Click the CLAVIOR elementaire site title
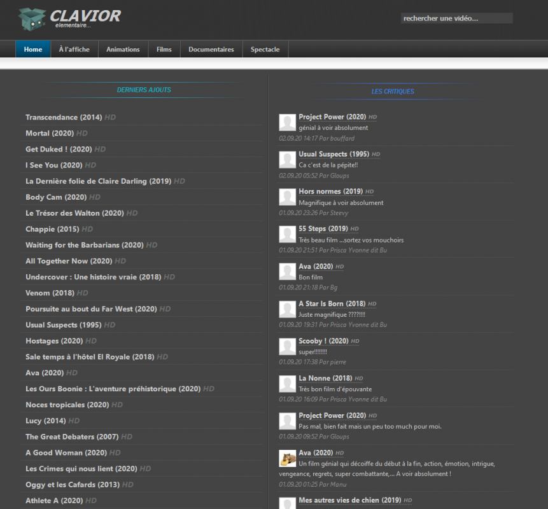Screen dimensions: 548x509 point(85,18)
